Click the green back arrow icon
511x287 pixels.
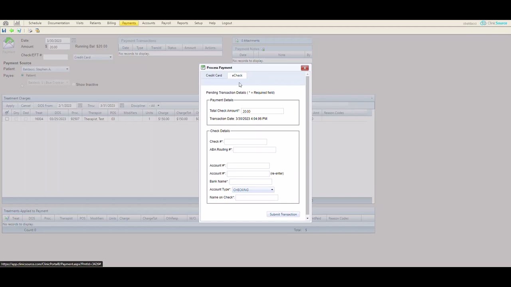click(12, 31)
